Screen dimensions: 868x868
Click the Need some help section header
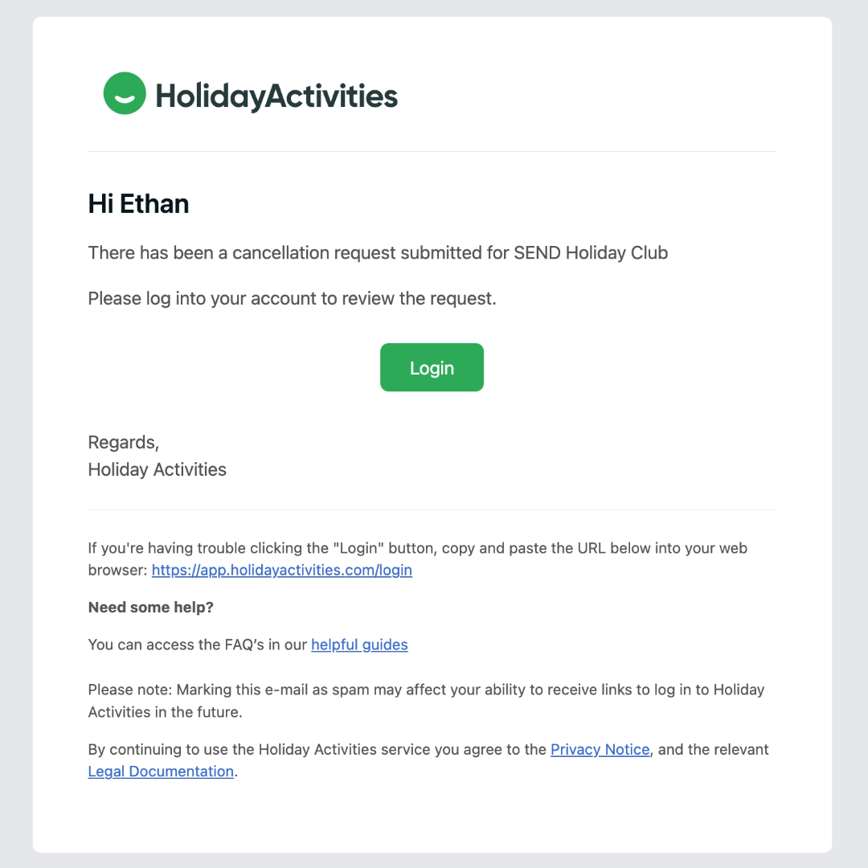(150, 607)
